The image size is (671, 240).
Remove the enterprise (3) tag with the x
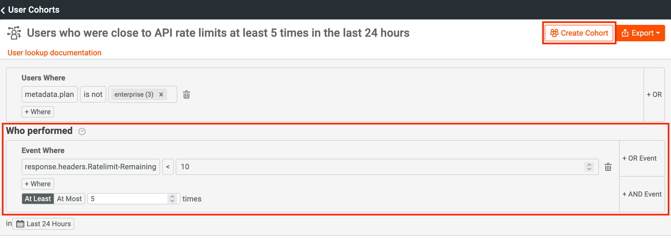(x=161, y=94)
